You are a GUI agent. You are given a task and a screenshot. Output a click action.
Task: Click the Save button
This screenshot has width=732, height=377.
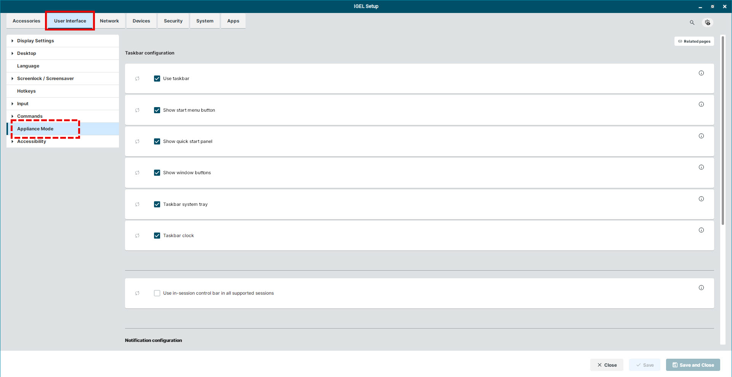click(644, 365)
